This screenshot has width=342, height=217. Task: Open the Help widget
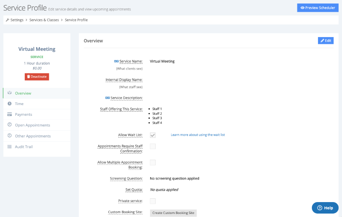(x=325, y=208)
